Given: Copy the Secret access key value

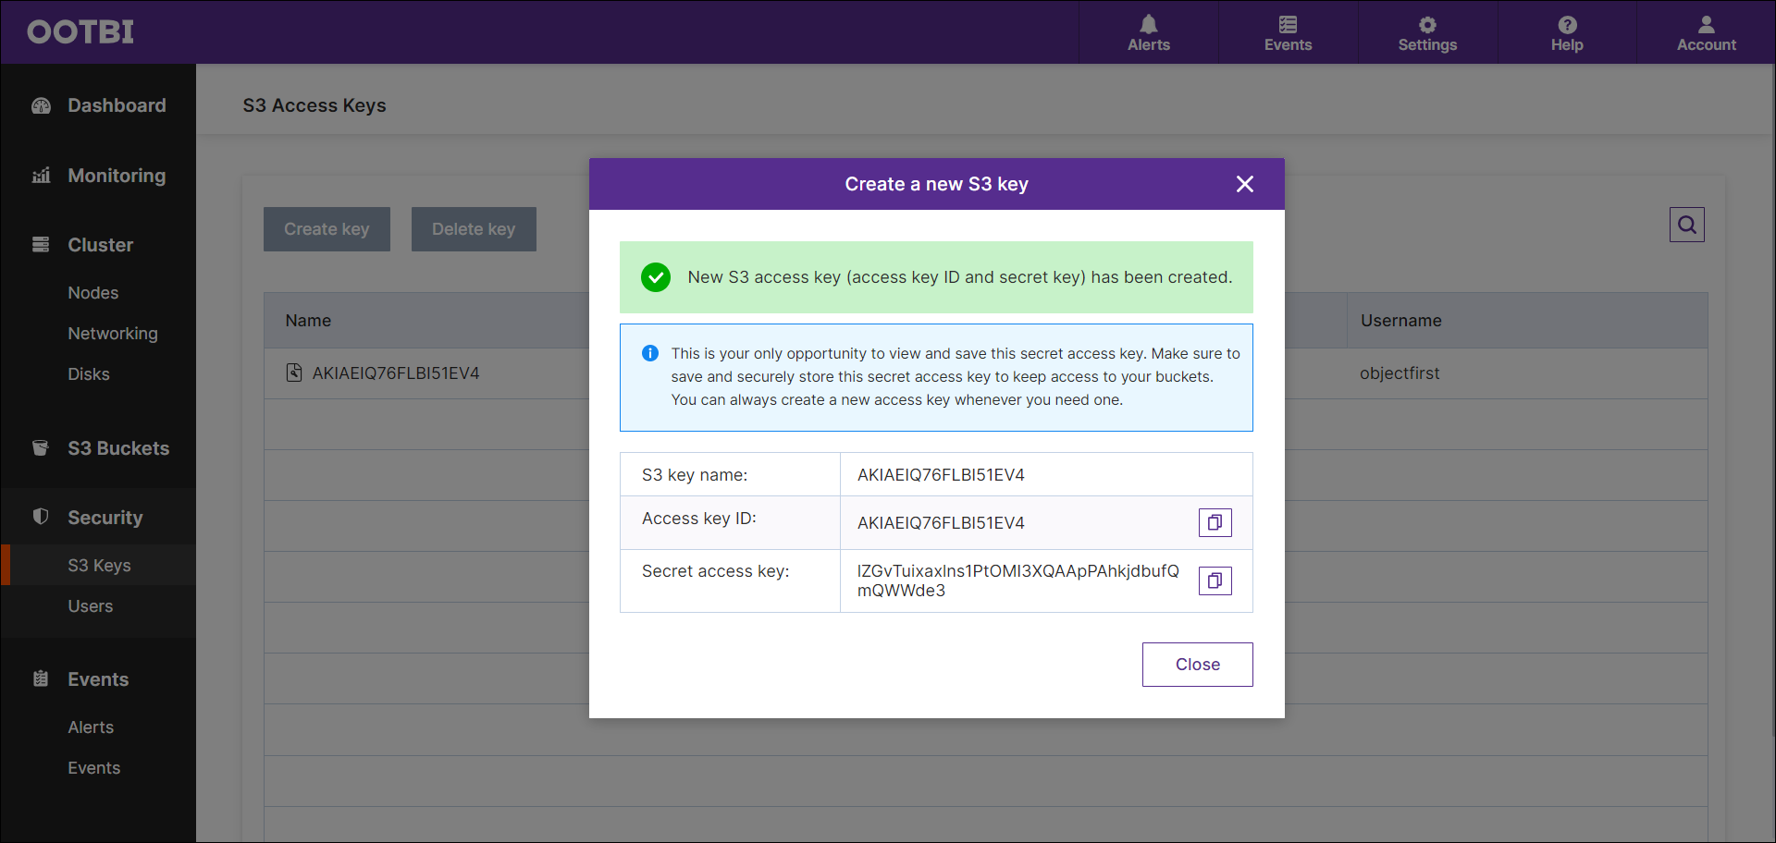Looking at the screenshot, I should pos(1215,580).
